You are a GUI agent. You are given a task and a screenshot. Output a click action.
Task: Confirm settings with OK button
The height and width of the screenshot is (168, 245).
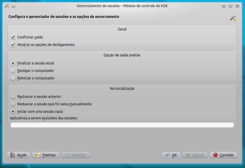pyautogui.click(x=171, y=155)
